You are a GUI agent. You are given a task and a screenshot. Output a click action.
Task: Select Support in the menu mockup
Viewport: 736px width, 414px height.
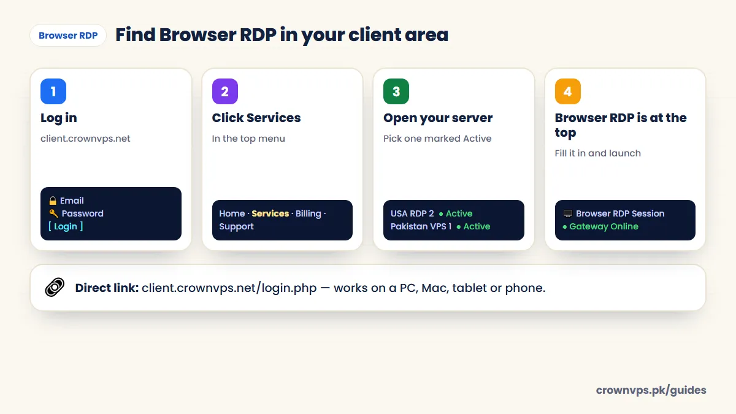(x=236, y=226)
